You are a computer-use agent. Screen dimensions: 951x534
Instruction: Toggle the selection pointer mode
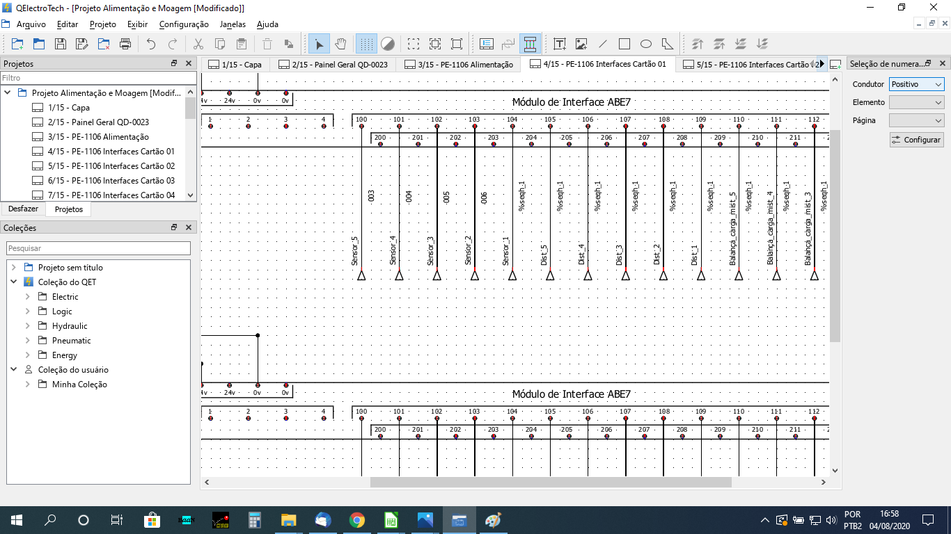tap(320, 44)
